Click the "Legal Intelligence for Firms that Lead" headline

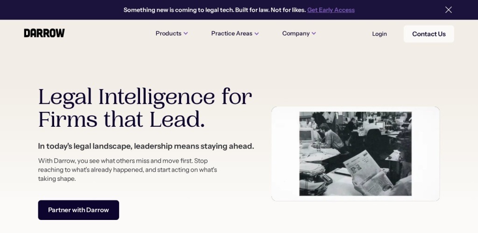pyautogui.click(x=145, y=108)
